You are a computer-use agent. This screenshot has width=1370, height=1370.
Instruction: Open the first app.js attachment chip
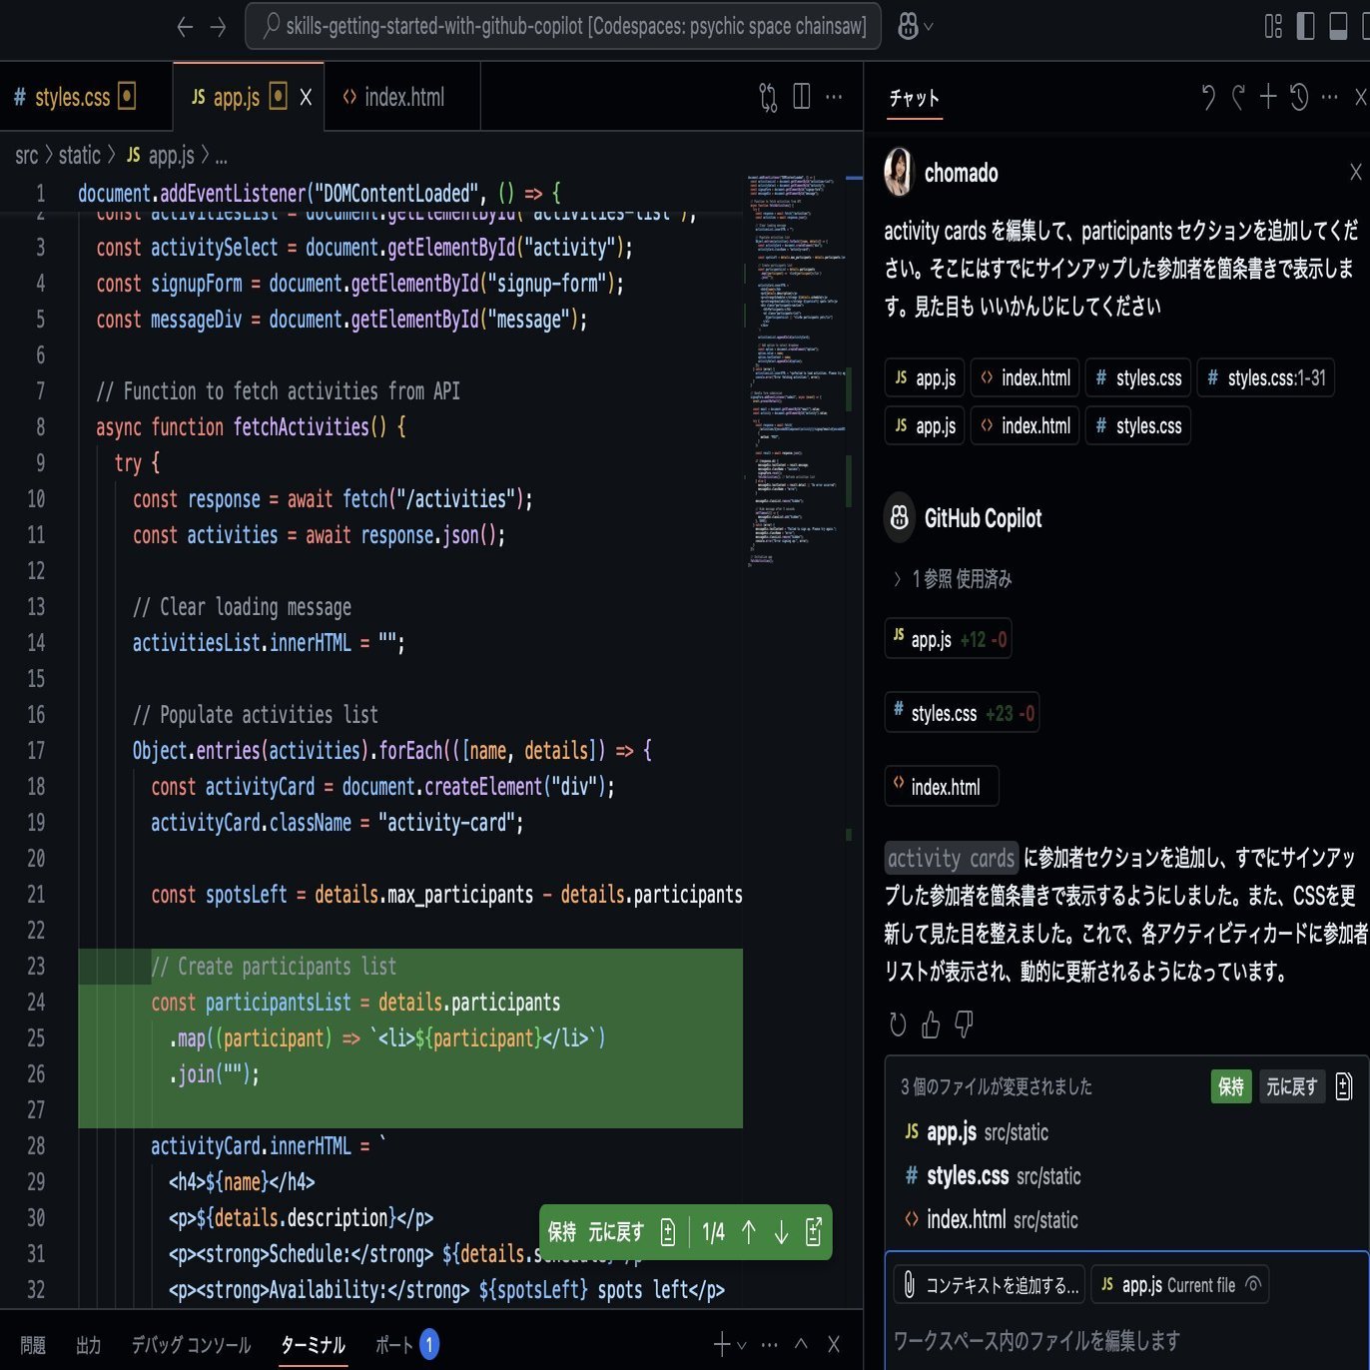pos(925,377)
